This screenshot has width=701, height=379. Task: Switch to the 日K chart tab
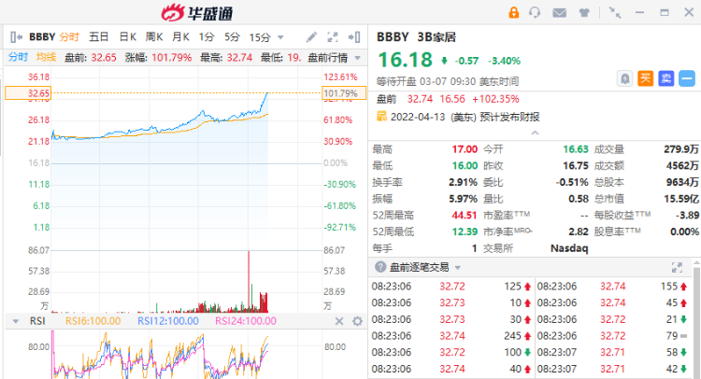click(x=128, y=37)
